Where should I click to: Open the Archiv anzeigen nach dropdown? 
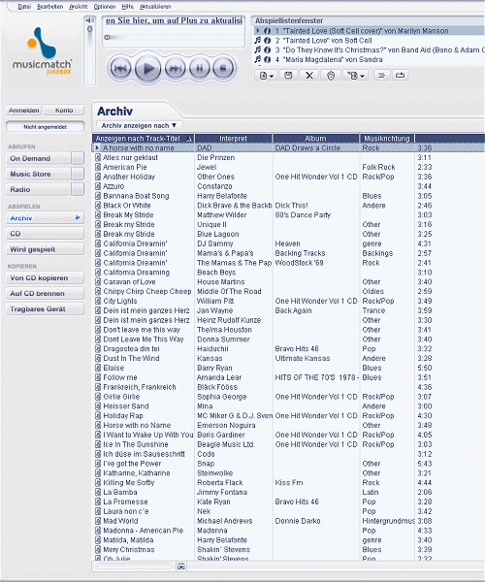[139, 125]
